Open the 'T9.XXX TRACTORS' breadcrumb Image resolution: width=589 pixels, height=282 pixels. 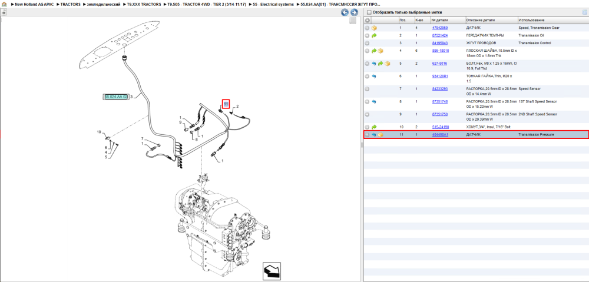coord(143,4)
